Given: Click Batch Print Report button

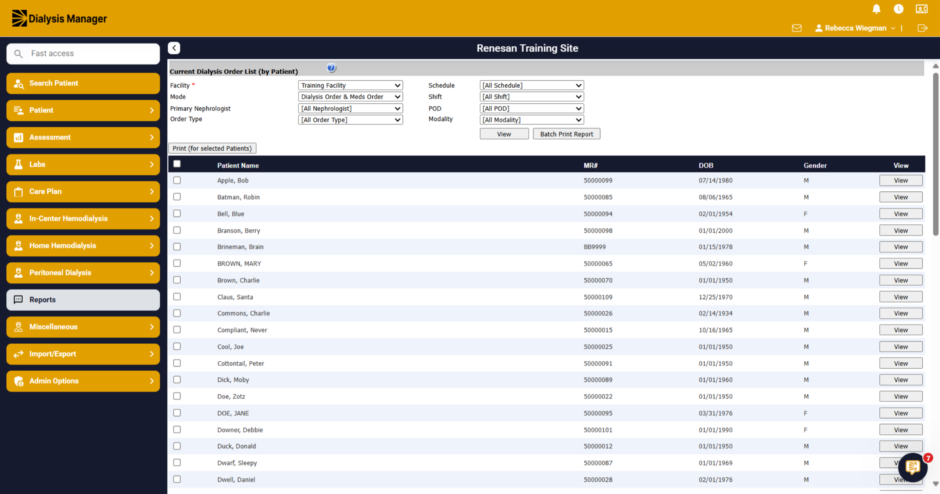Looking at the screenshot, I should (x=566, y=134).
